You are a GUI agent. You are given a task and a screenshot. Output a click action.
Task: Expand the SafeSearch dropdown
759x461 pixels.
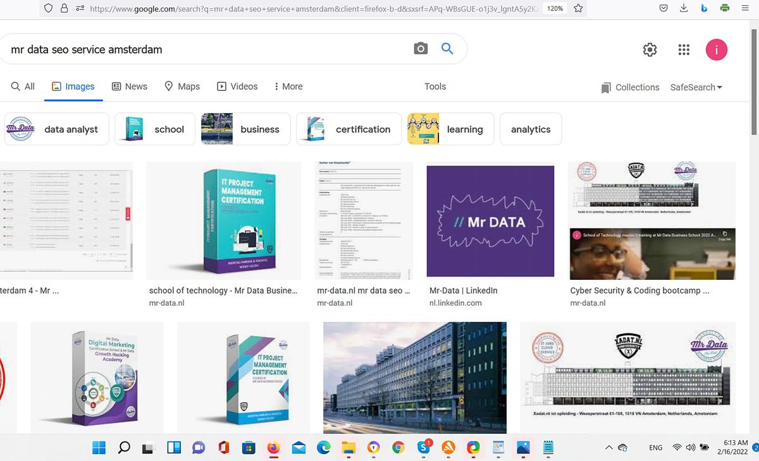(696, 87)
